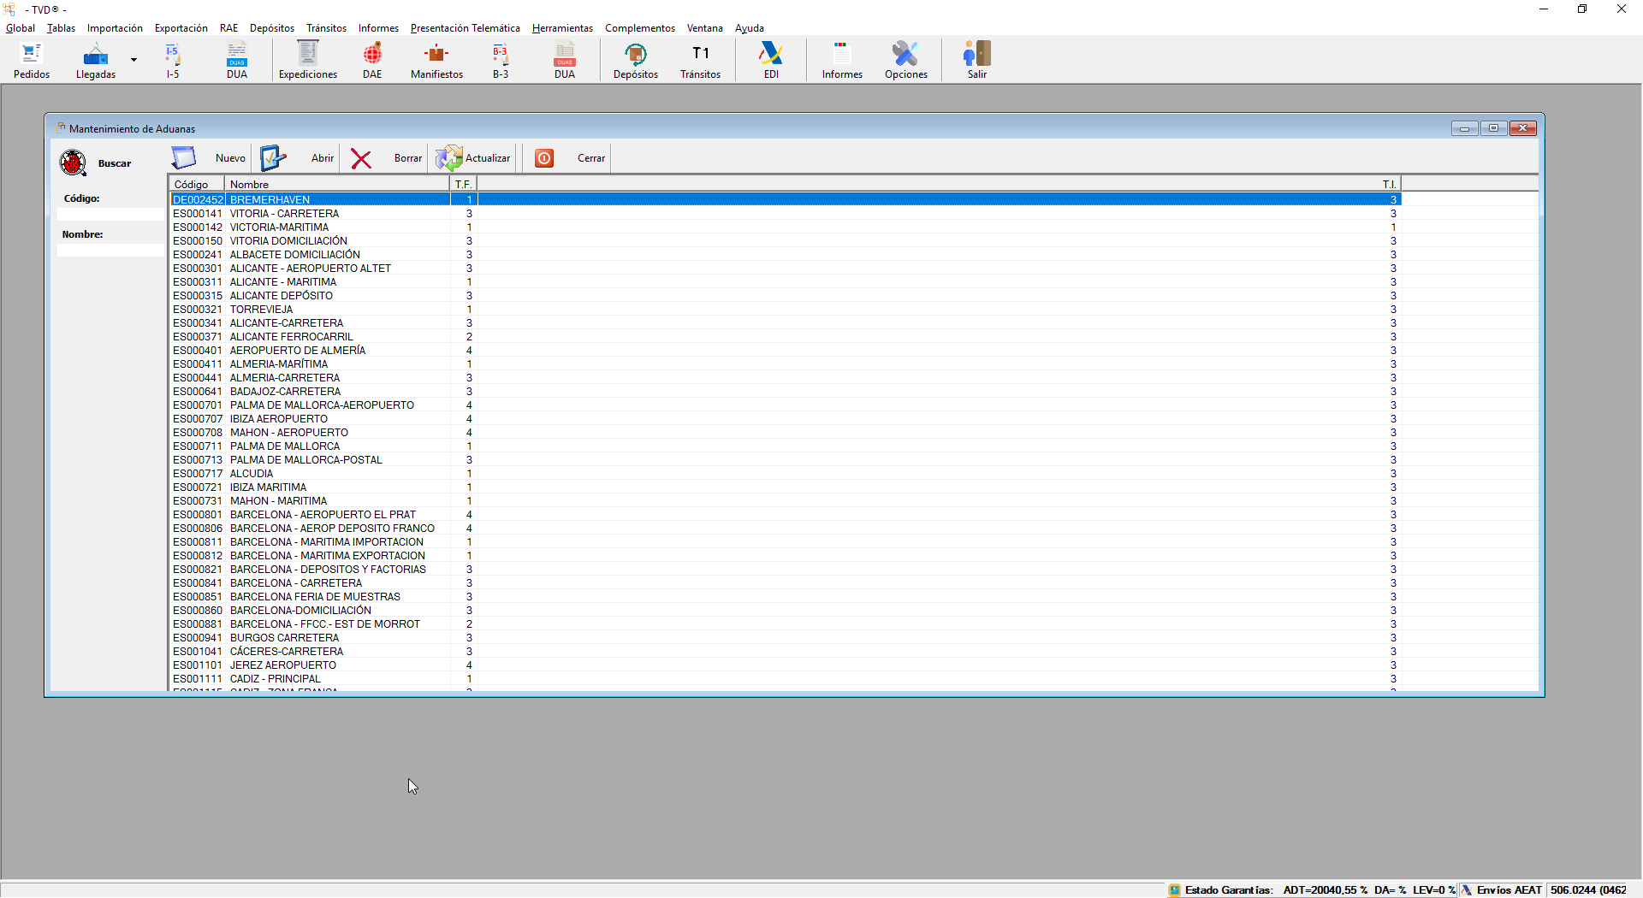Focus the Nombre input field

point(110,251)
